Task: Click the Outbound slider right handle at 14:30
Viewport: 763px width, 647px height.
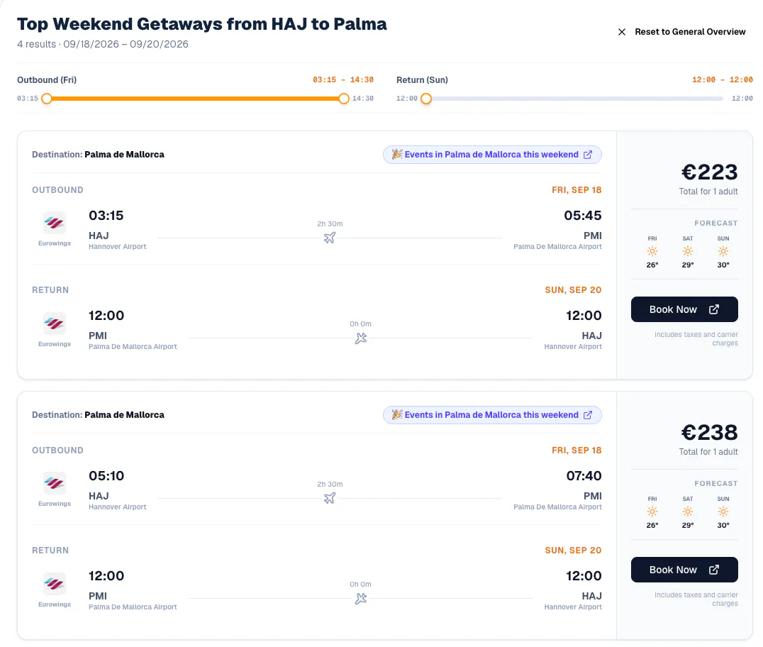Action: pos(343,99)
